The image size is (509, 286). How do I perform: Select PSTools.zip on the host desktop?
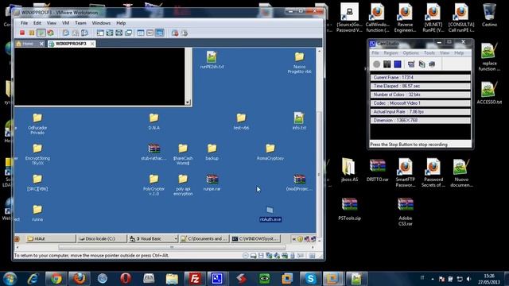349,209
